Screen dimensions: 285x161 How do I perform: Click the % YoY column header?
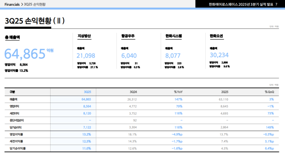pos(178,92)
